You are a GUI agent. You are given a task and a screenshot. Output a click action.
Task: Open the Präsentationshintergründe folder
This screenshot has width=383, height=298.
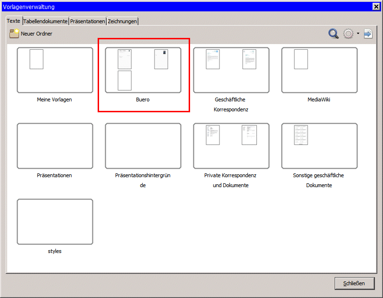coord(143,145)
